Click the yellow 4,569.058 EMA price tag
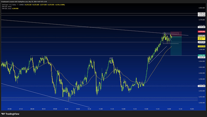This screenshot has height=117, width=207. click(x=202, y=46)
